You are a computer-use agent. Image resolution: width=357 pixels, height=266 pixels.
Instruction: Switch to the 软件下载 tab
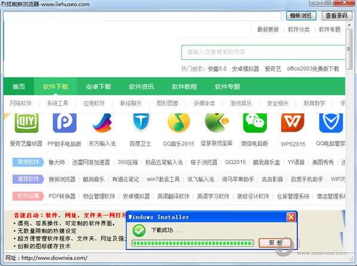(x=56, y=86)
